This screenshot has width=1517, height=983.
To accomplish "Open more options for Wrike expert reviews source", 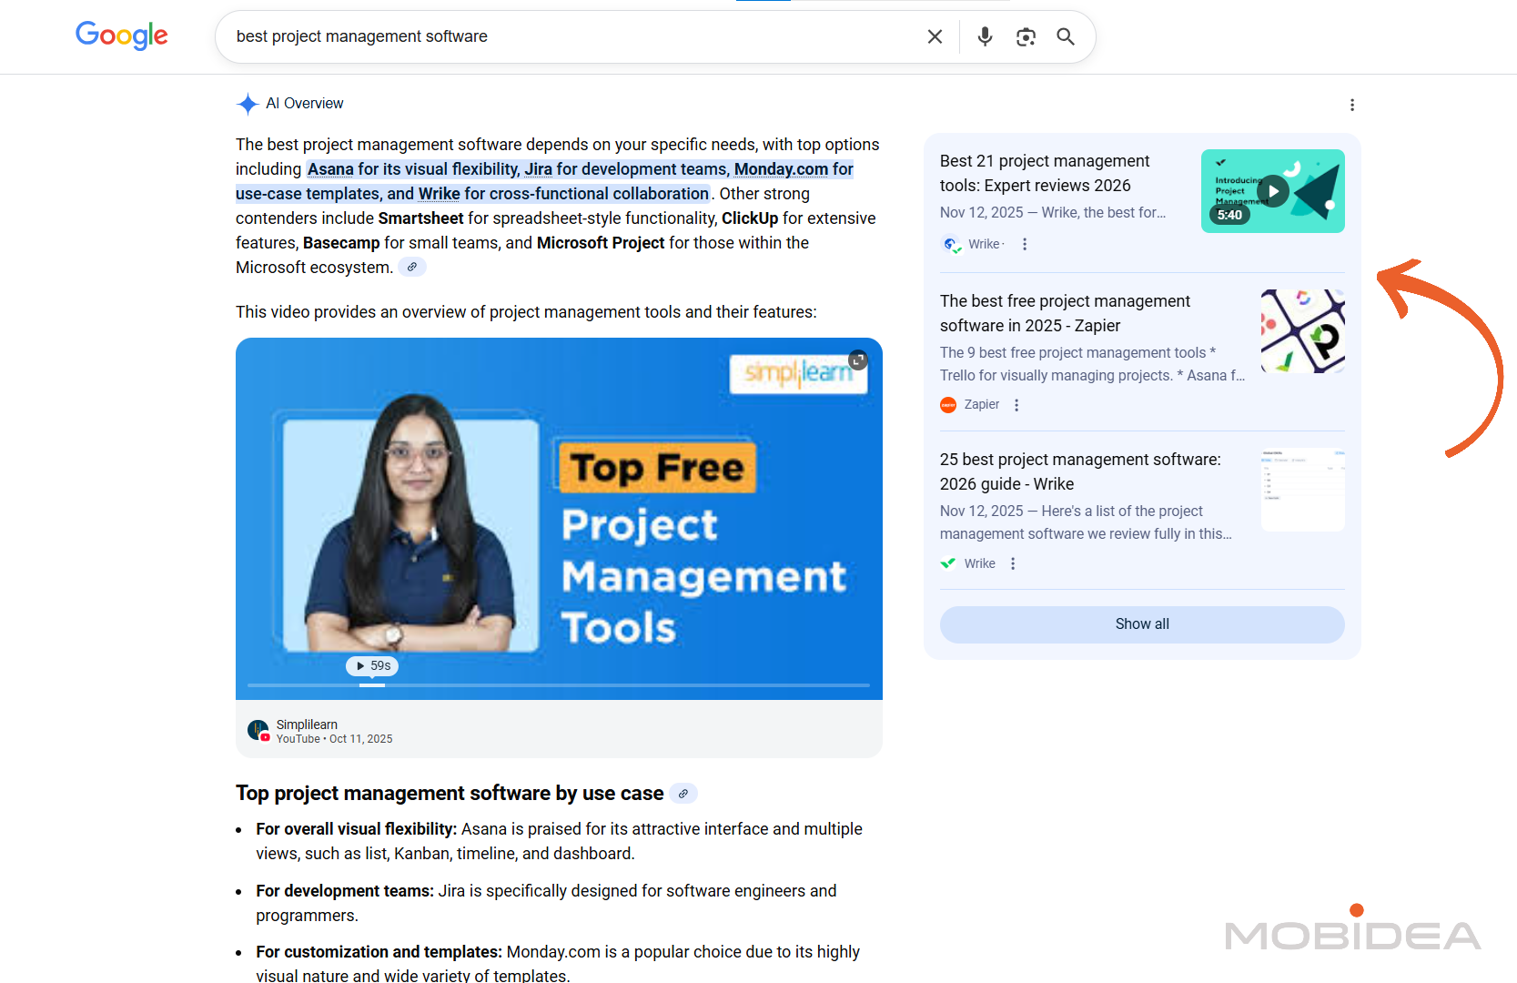I will [x=1025, y=244].
